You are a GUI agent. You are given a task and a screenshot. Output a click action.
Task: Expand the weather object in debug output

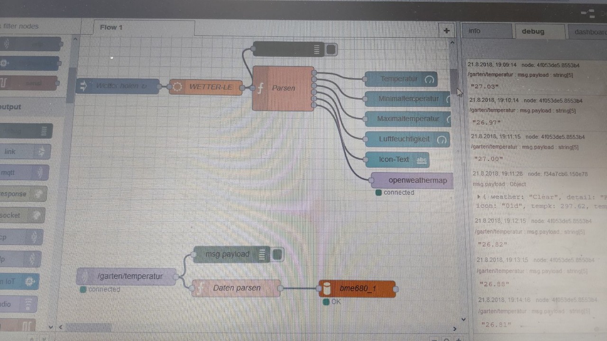[479, 197]
